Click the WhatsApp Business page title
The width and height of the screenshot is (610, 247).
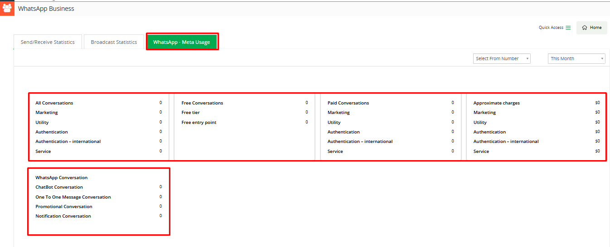click(46, 9)
